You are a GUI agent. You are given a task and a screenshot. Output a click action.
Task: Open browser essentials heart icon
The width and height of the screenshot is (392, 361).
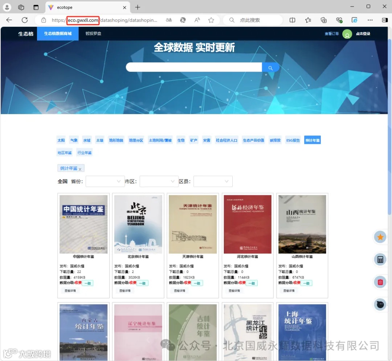(339, 20)
